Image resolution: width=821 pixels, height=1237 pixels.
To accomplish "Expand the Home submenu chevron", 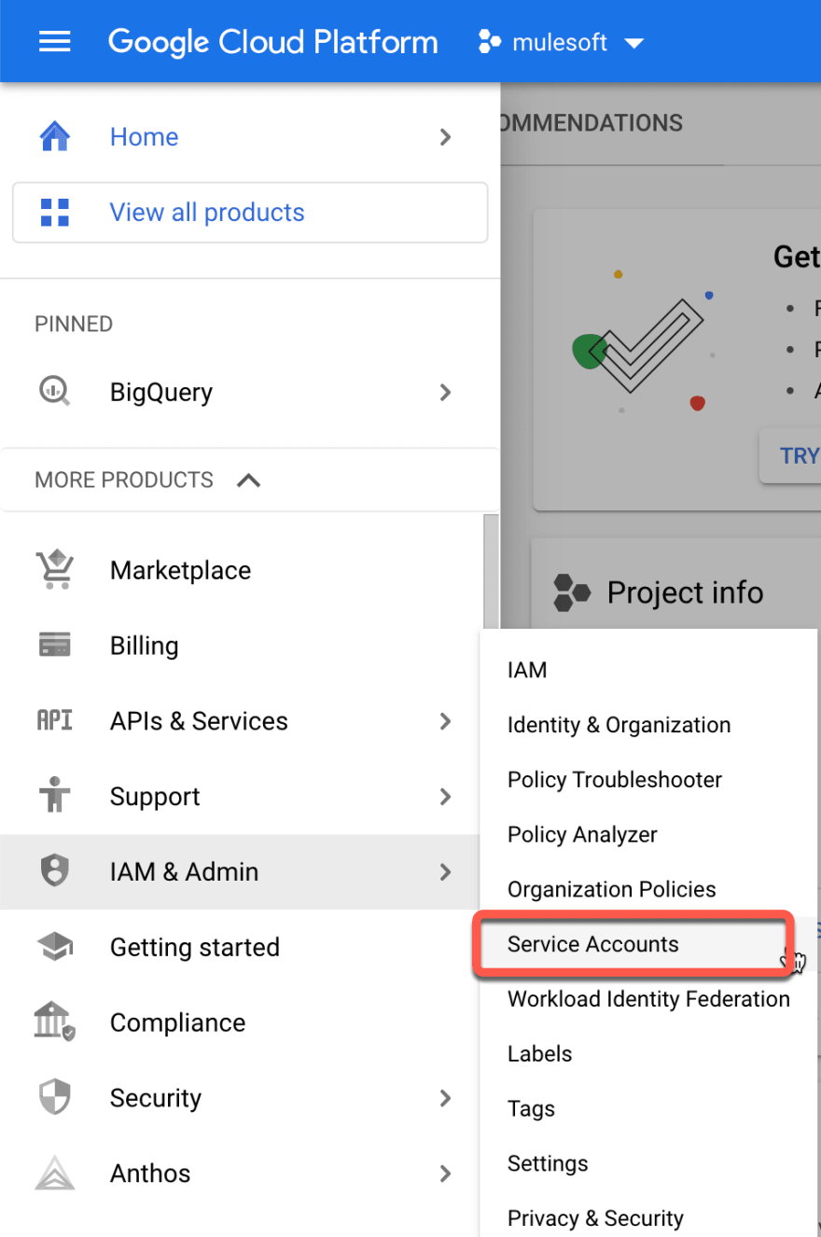I will coord(445,137).
